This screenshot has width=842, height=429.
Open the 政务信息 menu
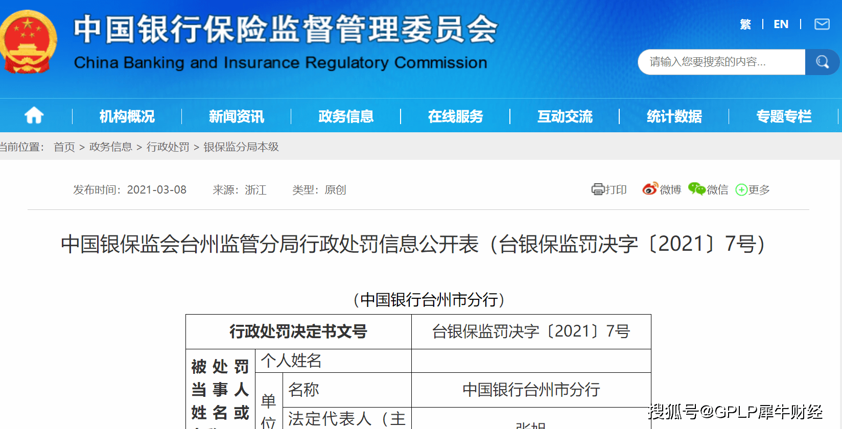346,116
